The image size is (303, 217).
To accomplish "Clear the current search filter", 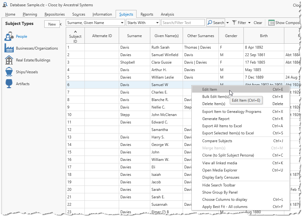I will tap(258, 23).
